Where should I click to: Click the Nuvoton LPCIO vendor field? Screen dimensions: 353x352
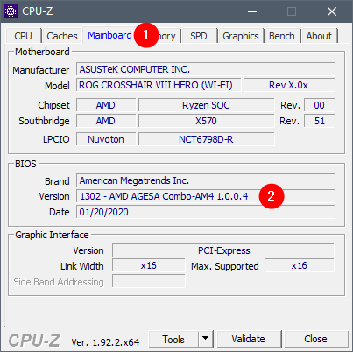[106, 139]
